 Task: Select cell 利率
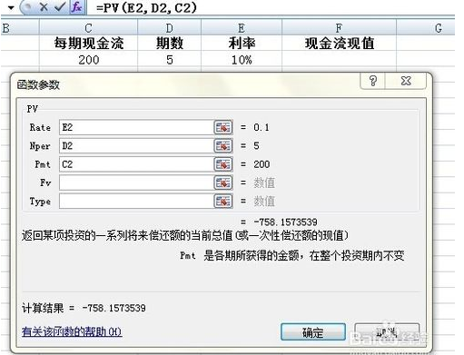click(242, 43)
